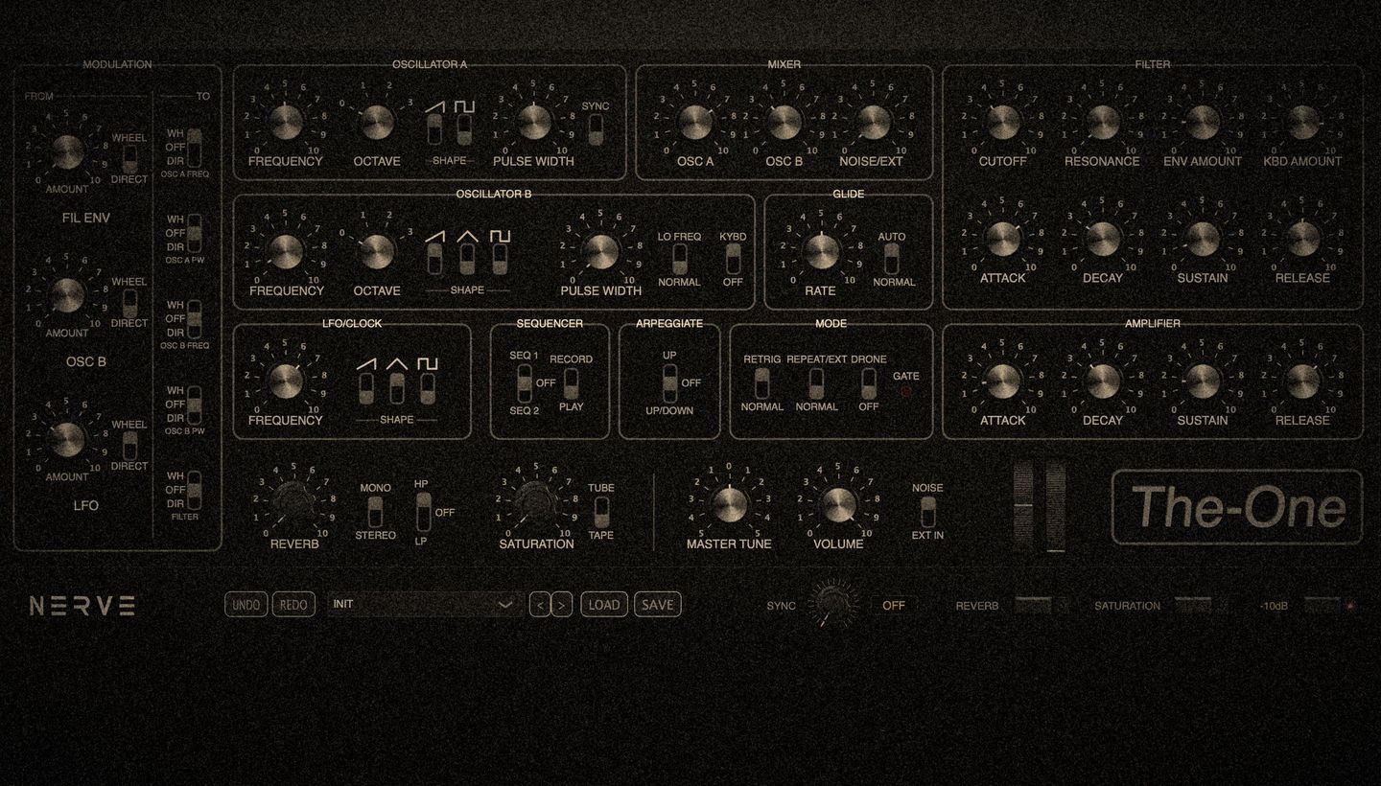Click the Oscillator A Pulse Width knob
Viewport: 1381px width, 786px height.
coord(534,122)
